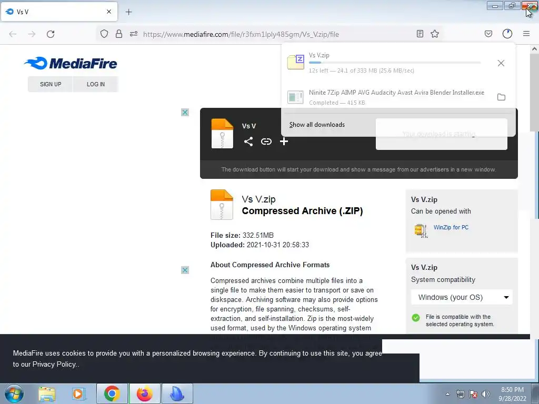This screenshot has height=404, width=539.
Task: Open the Save to Pocket icon
Action: tap(488, 34)
